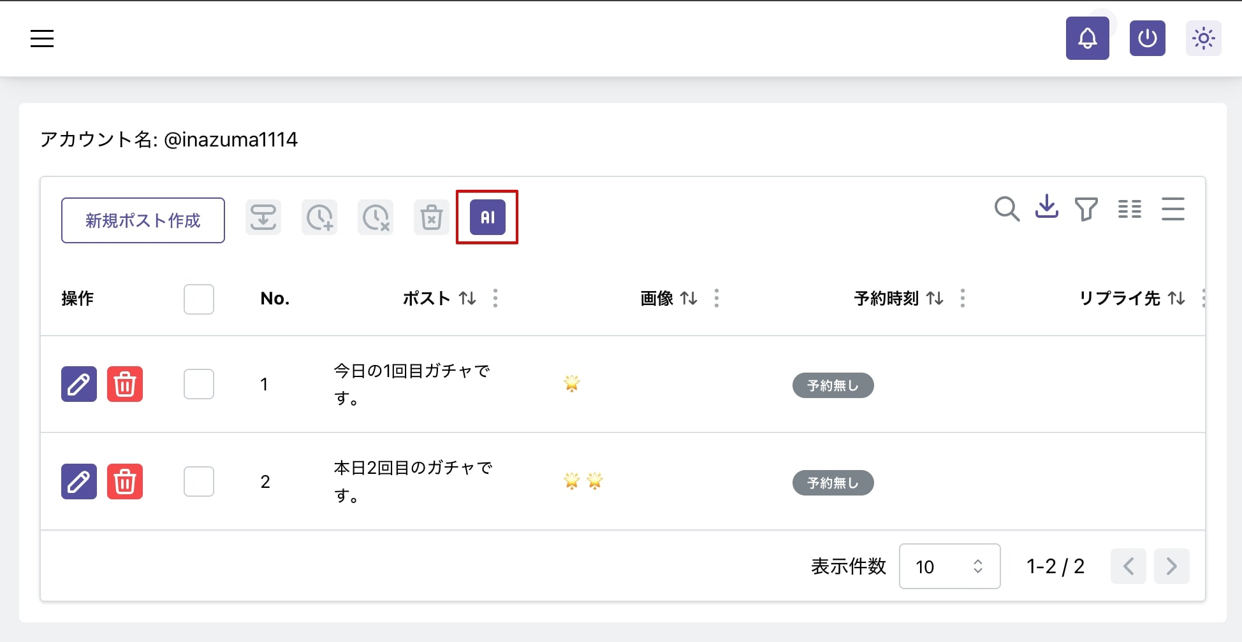Click the power logout icon

pyautogui.click(x=1148, y=38)
